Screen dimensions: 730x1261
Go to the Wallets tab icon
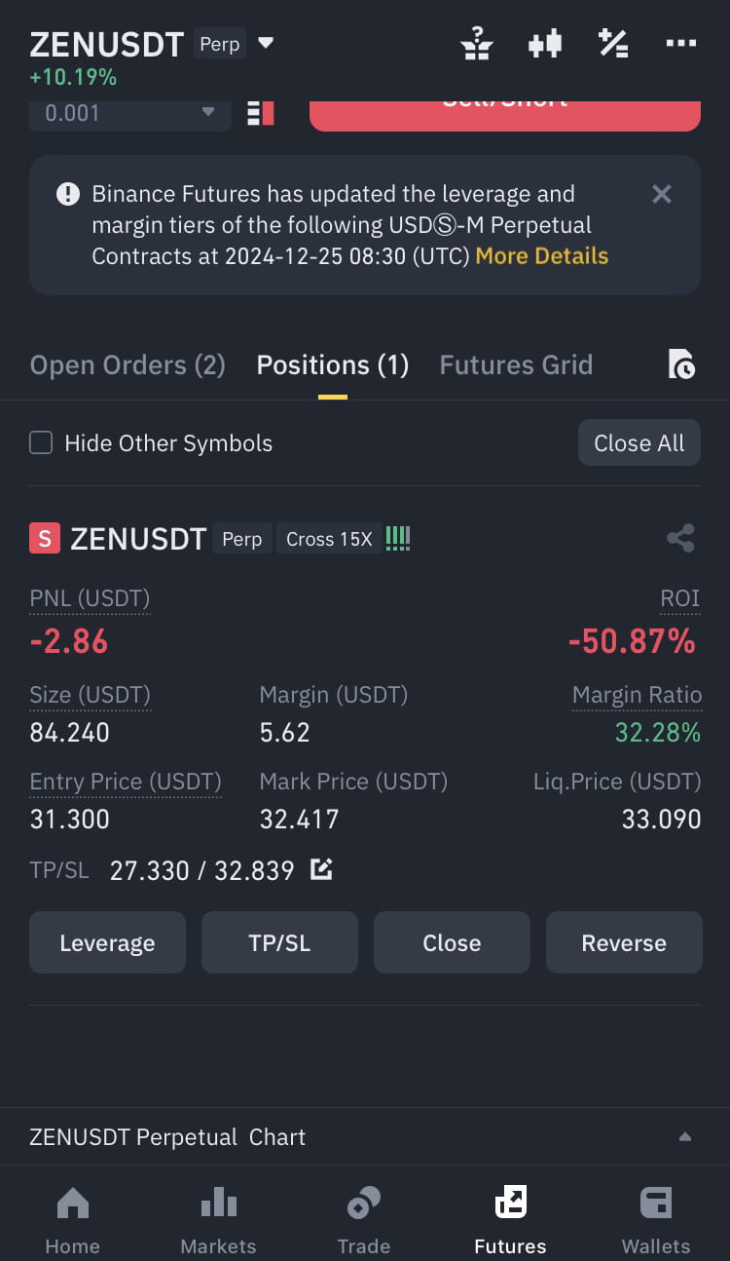click(656, 1220)
